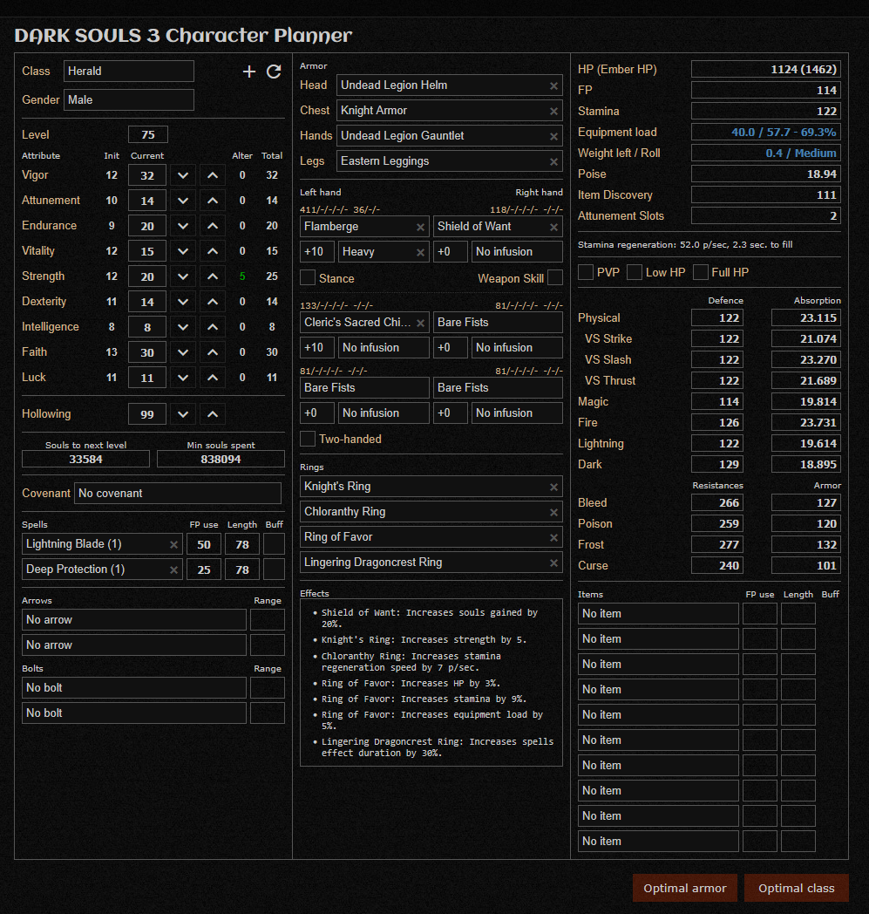Remove the Flamberge weapon
The image size is (869, 914).
[420, 227]
